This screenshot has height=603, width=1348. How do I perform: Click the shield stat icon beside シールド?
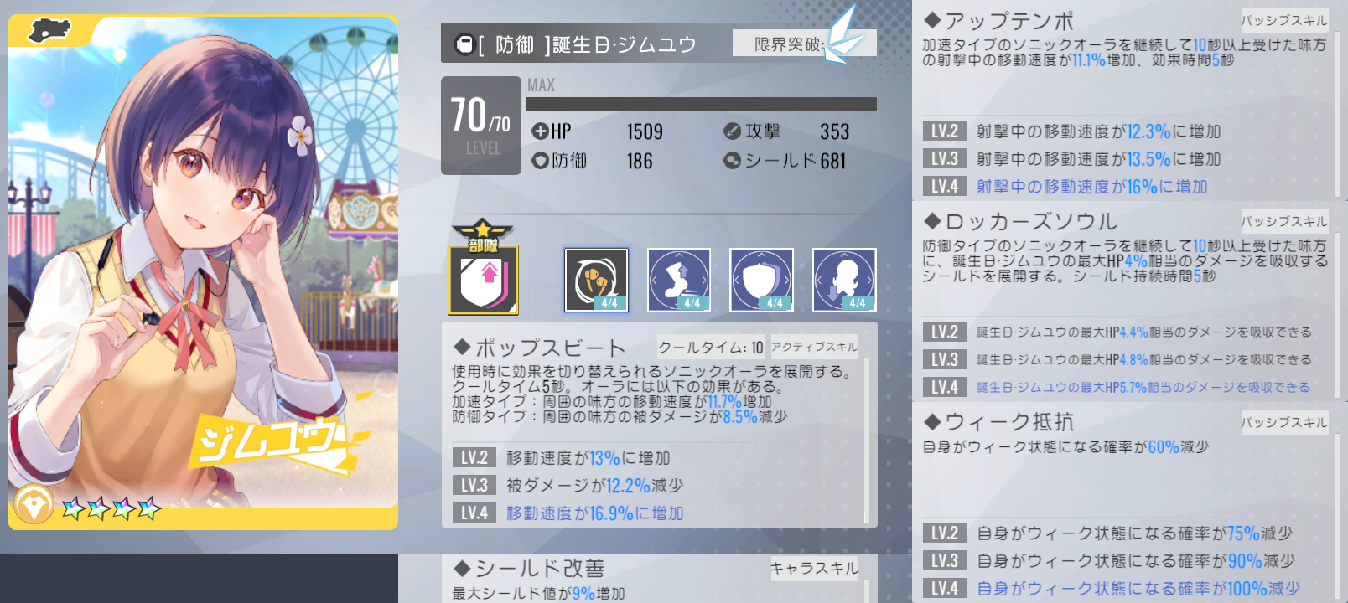pos(732,160)
